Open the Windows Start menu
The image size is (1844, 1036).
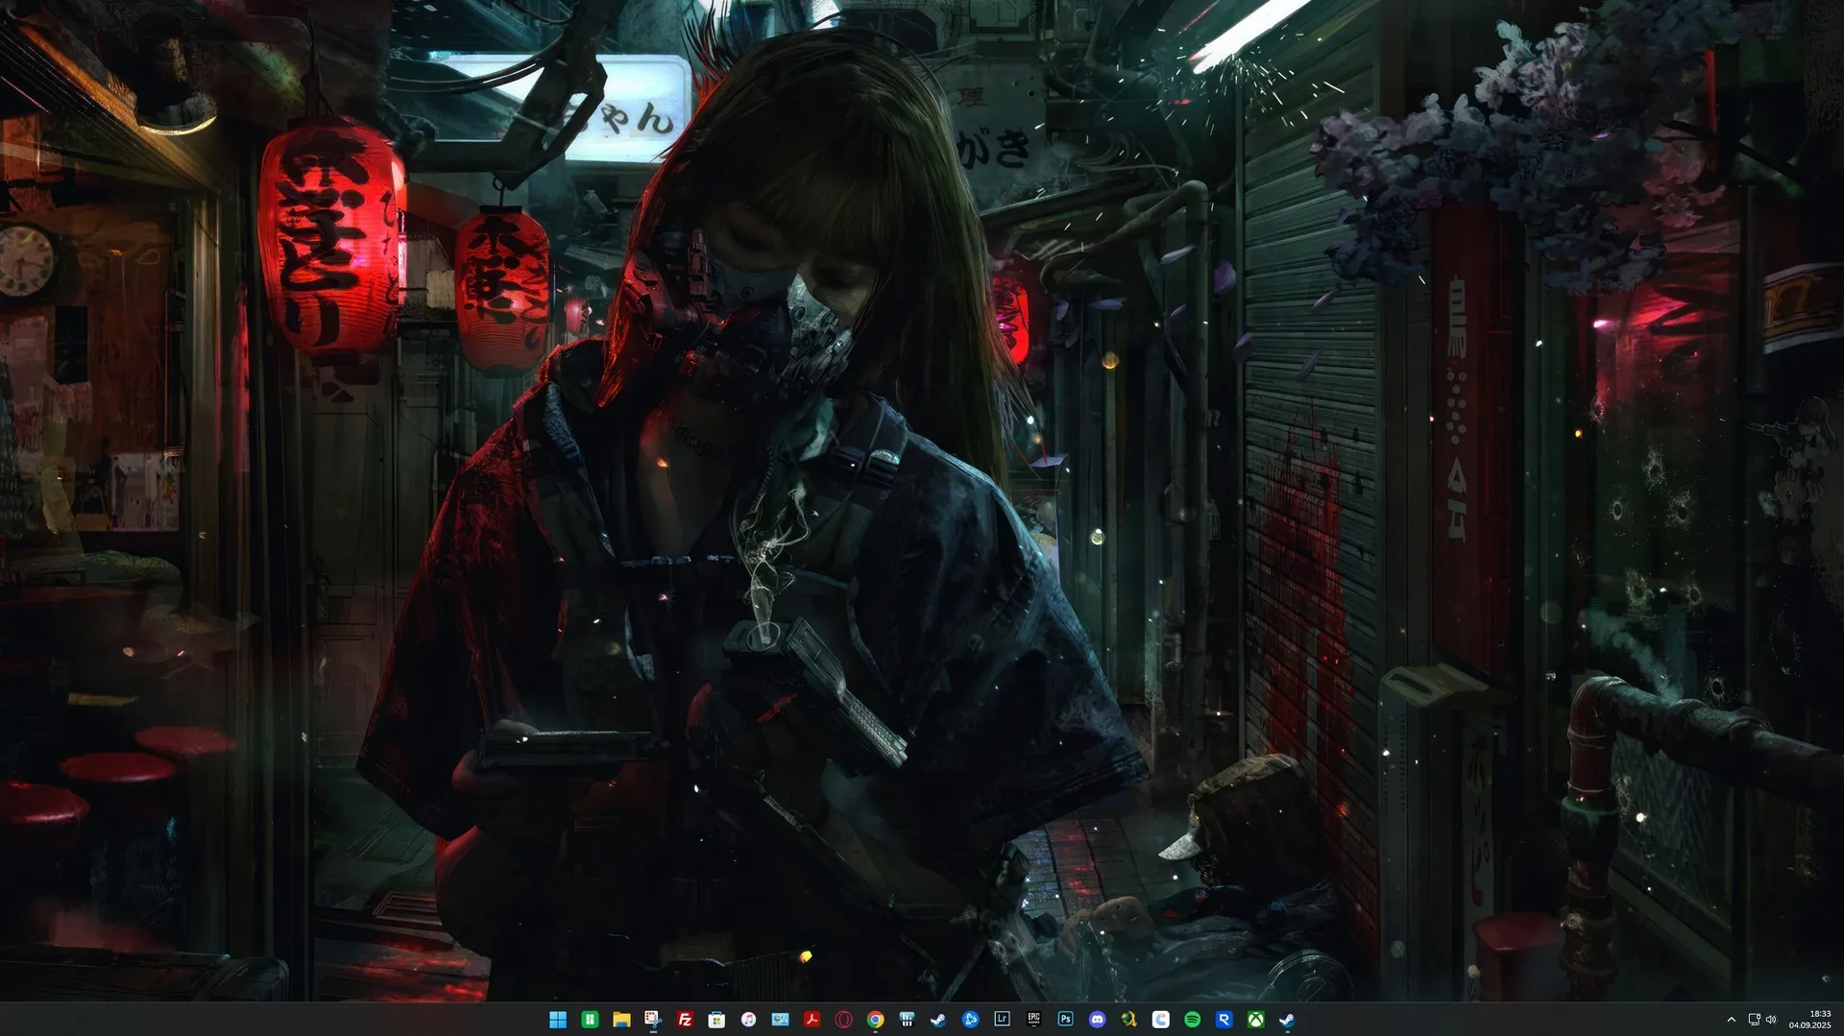click(557, 1020)
